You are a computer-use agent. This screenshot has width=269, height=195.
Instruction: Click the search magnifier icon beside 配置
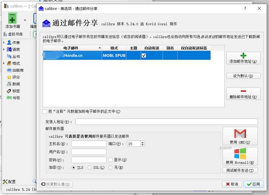34,181
